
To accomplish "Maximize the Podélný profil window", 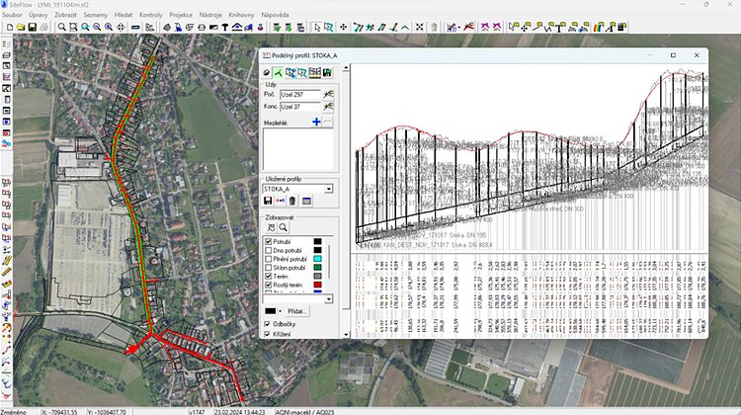I will click(673, 55).
